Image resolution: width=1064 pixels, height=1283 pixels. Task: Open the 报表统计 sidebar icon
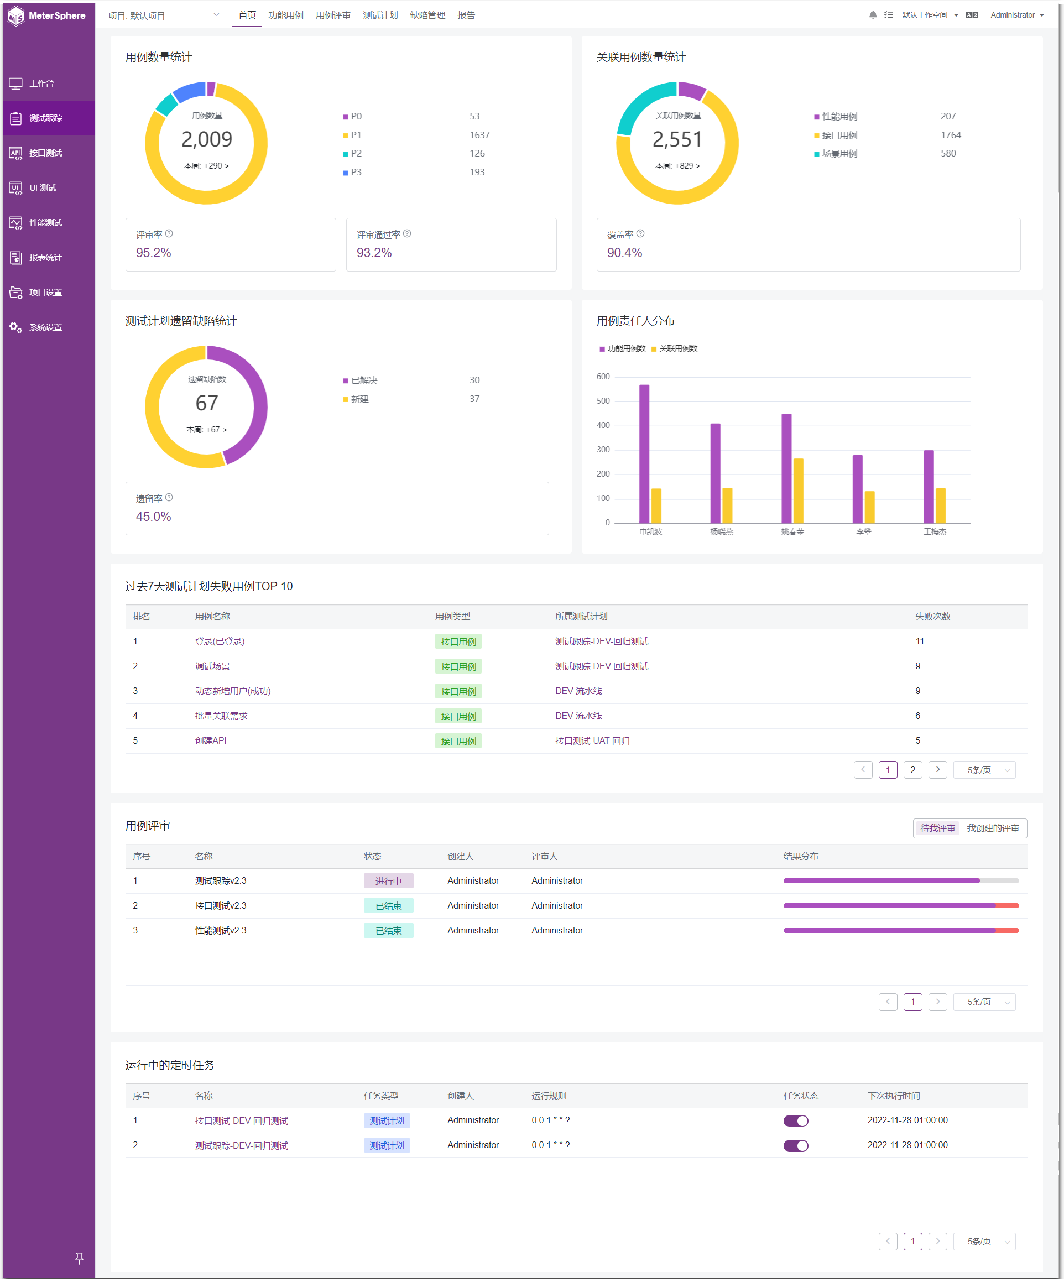coord(16,257)
